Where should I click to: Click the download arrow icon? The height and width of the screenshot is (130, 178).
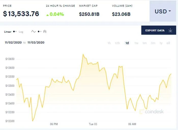tap(170, 30)
